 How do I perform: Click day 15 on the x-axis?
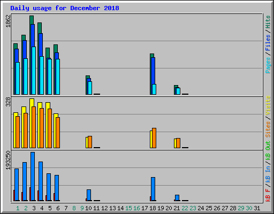pyautogui.click(x=128, y=208)
